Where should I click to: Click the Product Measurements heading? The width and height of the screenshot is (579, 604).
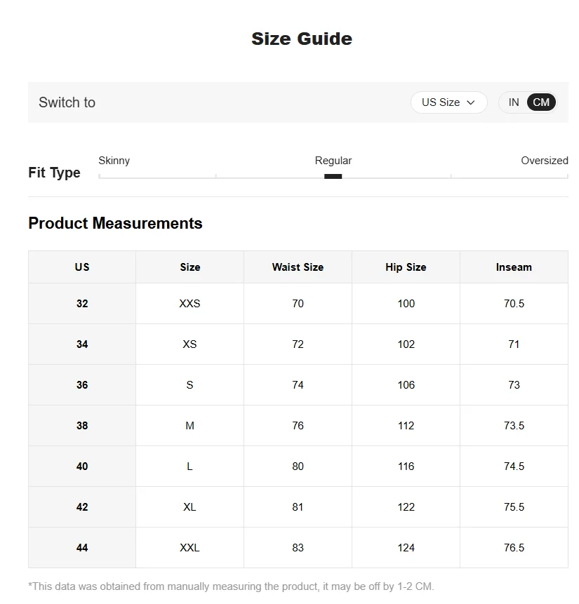pos(115,223)
